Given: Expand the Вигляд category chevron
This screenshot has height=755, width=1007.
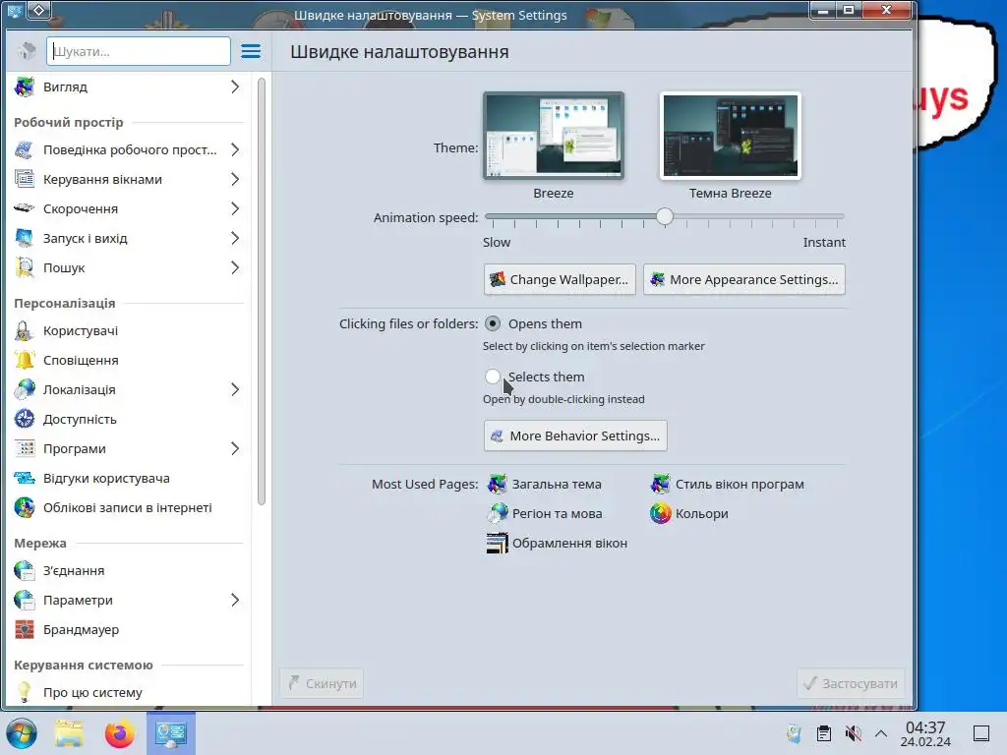Looking at the screenshot, I should (235, 87).
